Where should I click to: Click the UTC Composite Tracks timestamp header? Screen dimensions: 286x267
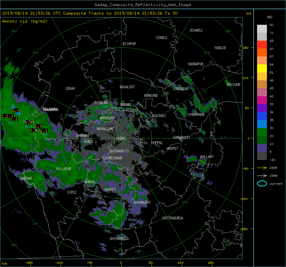coord(90,13)
